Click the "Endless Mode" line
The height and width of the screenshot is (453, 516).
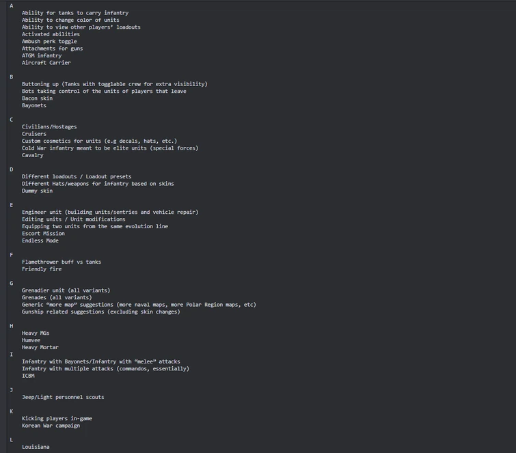pos(40,241)
